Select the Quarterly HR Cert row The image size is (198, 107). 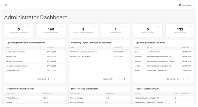click(35, 71)
